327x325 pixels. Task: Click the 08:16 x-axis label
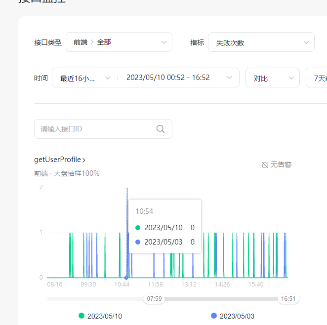click(55, 284)
